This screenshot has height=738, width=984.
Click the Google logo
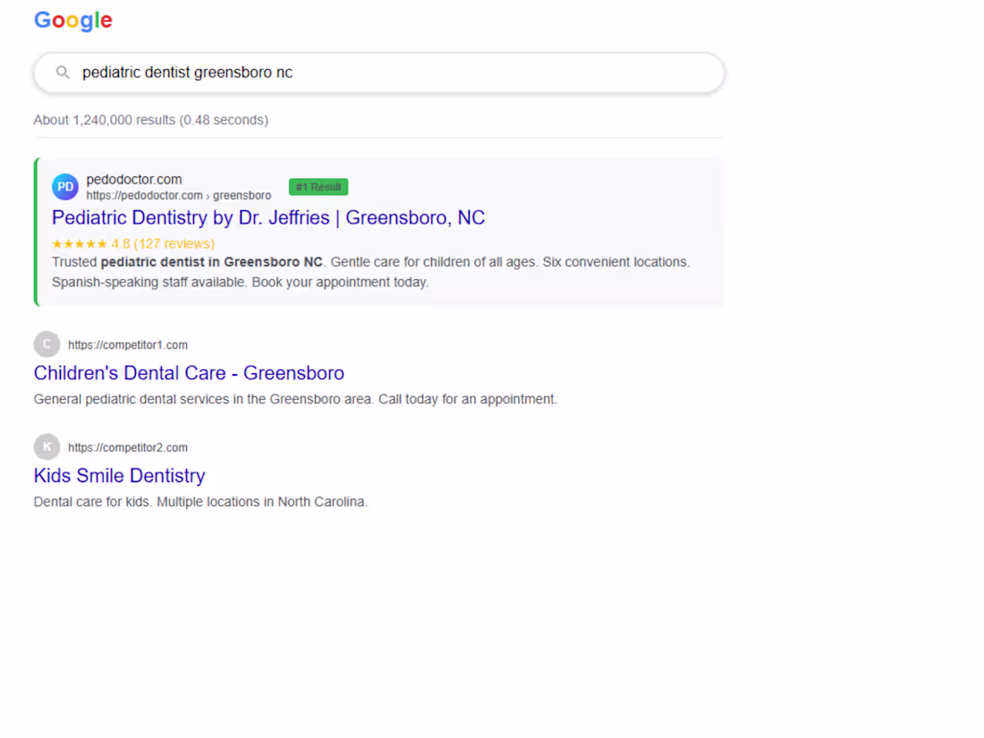click(x=72, y=21)
